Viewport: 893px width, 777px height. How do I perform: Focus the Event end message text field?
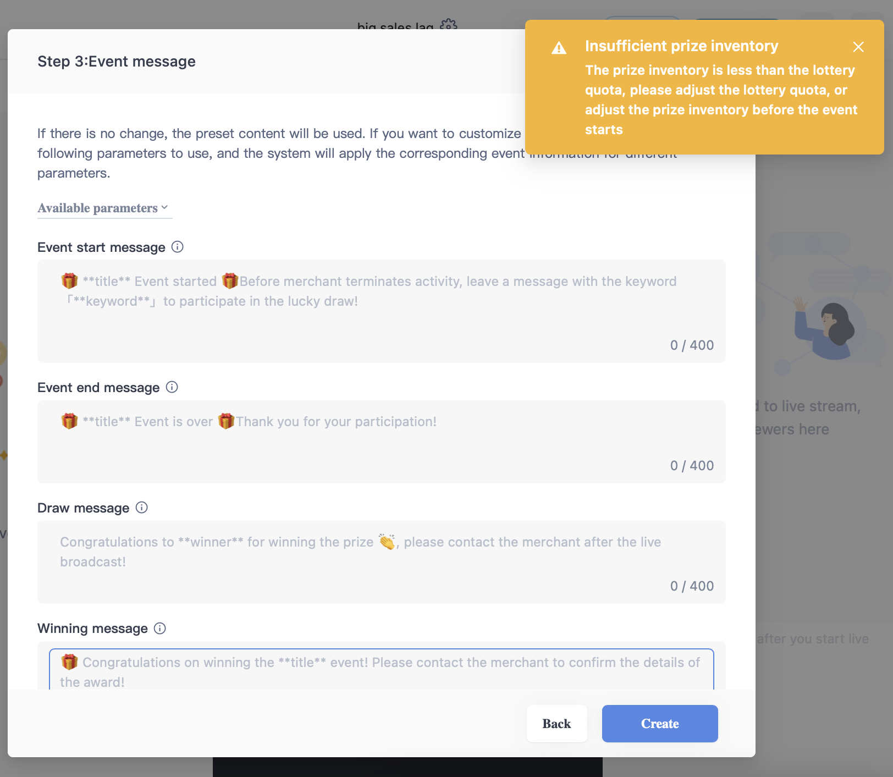382,442
